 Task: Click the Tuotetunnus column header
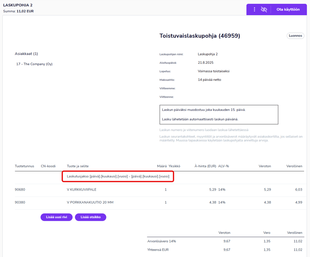click(25, 166)
